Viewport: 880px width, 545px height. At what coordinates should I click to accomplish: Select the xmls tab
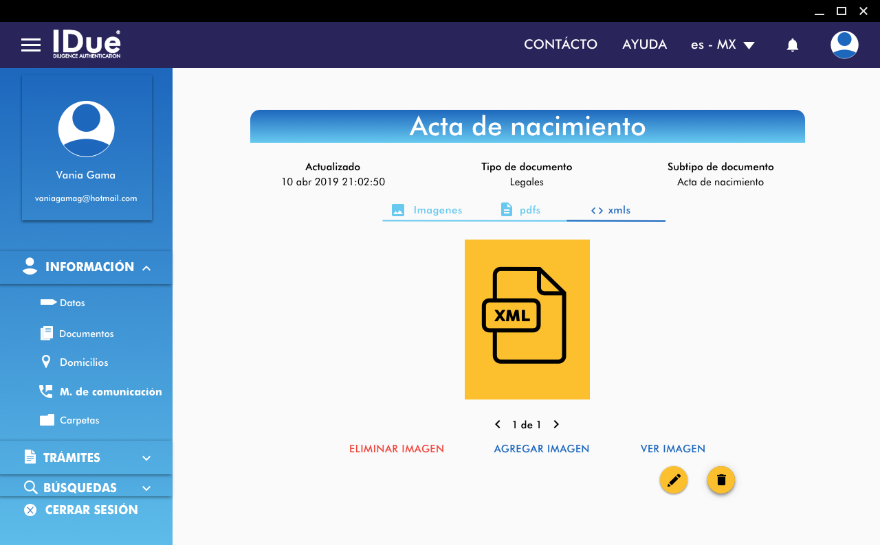(611, 210)
